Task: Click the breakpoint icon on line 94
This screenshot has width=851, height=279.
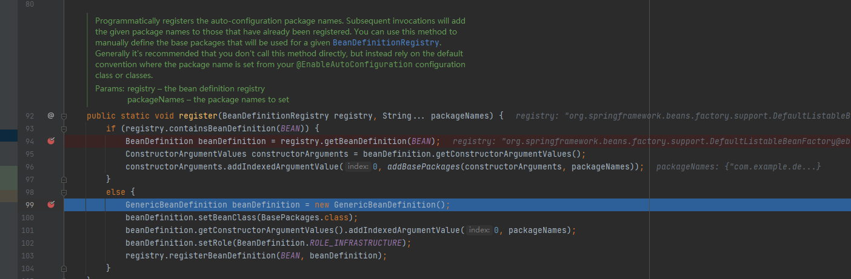Action: (x=51, y=141)
